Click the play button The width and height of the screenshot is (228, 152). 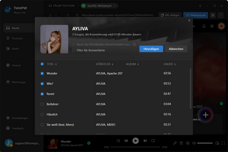pos(136,141)
